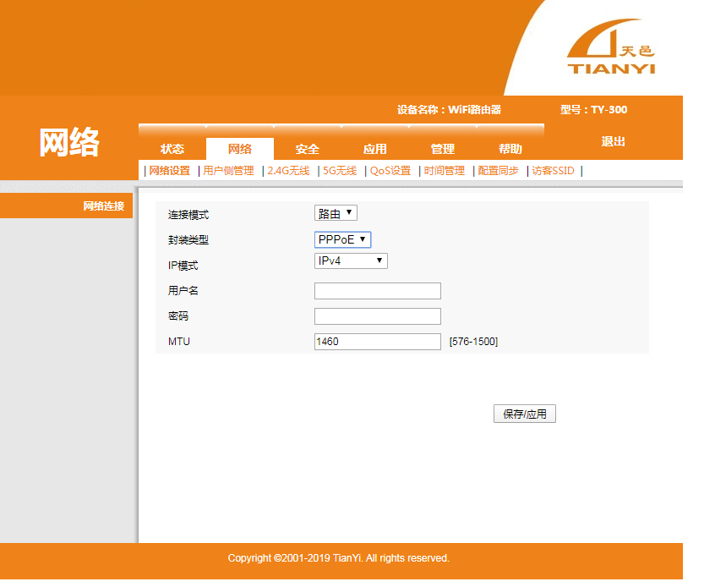
Task: Go to the 管理 tab
Action: coord(443,149)
